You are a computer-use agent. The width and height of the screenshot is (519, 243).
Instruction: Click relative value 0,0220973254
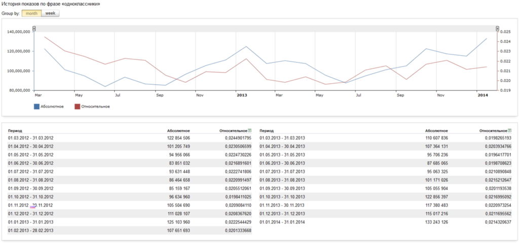(498, 205)
